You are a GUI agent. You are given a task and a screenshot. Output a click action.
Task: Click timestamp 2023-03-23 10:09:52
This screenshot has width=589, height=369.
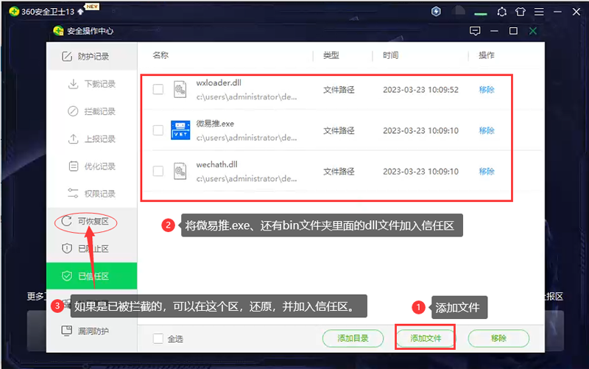tap(420, 90)
